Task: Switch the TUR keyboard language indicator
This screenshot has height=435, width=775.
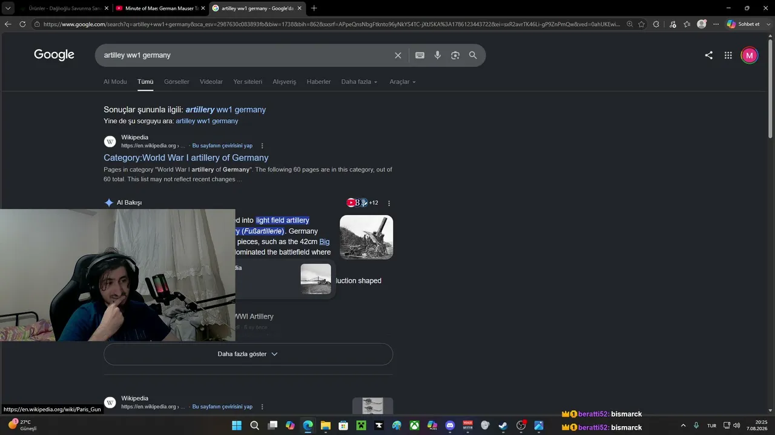Action: (x=711, y=425)
